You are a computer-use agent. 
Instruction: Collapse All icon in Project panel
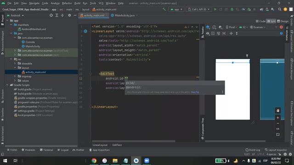pyautogui.click(x=62, y=15)
